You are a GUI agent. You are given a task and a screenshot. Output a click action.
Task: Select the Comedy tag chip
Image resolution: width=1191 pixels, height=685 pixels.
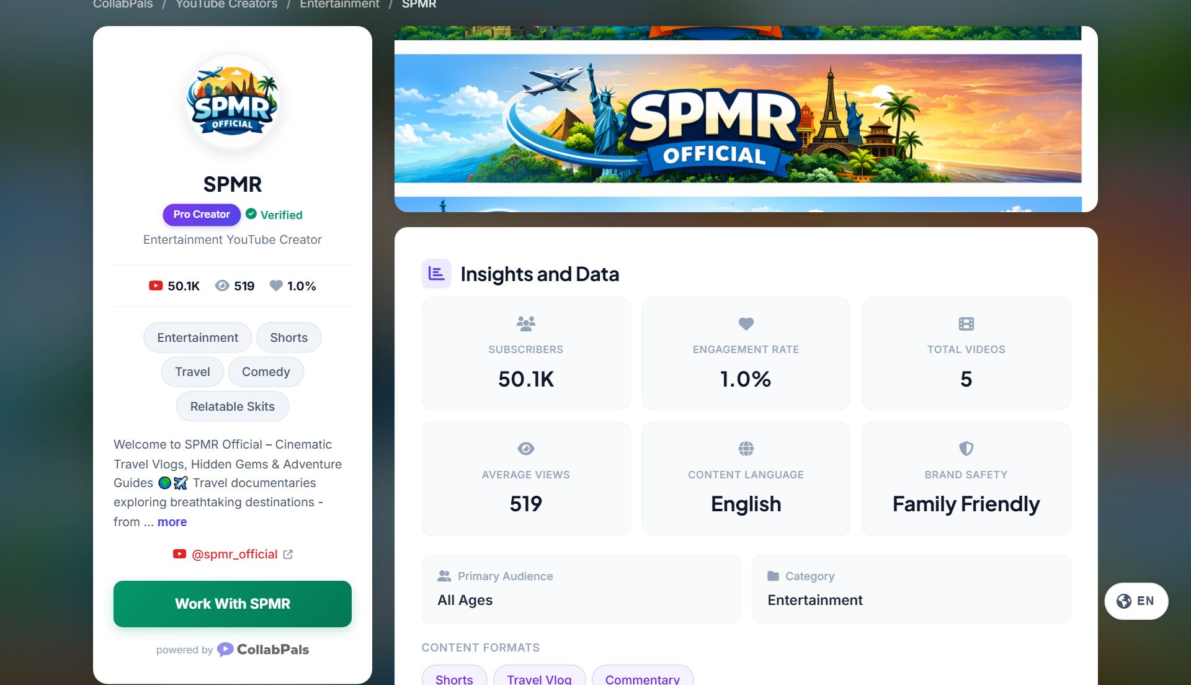(x=266, y=372)
